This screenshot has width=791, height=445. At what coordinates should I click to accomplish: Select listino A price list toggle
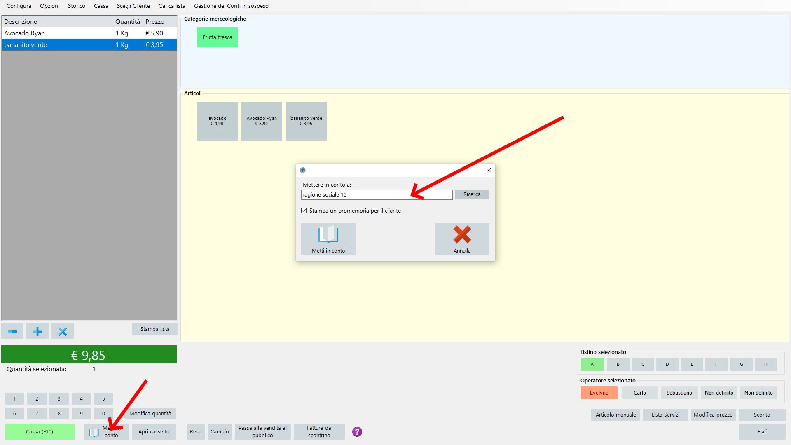(x=592, y=364)
